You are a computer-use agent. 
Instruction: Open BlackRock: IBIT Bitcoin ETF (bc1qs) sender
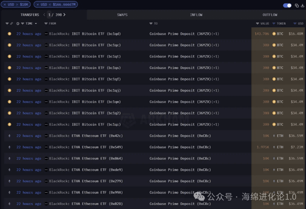point(85,68)
